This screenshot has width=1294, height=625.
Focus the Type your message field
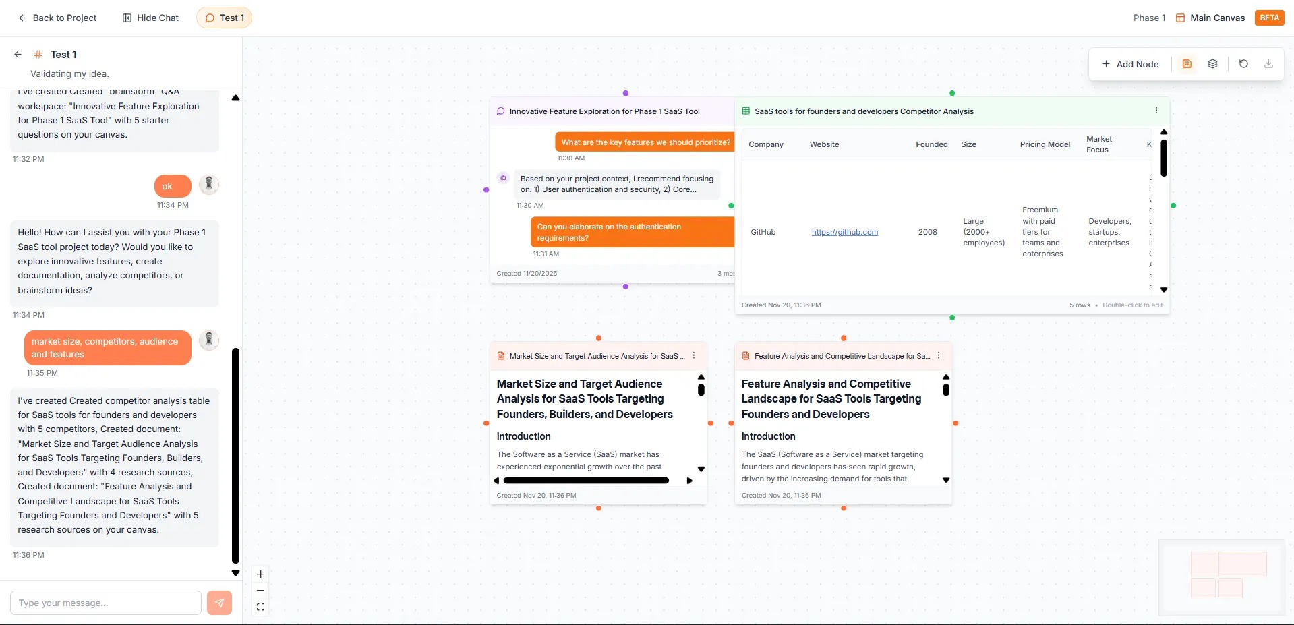[106, 603]
